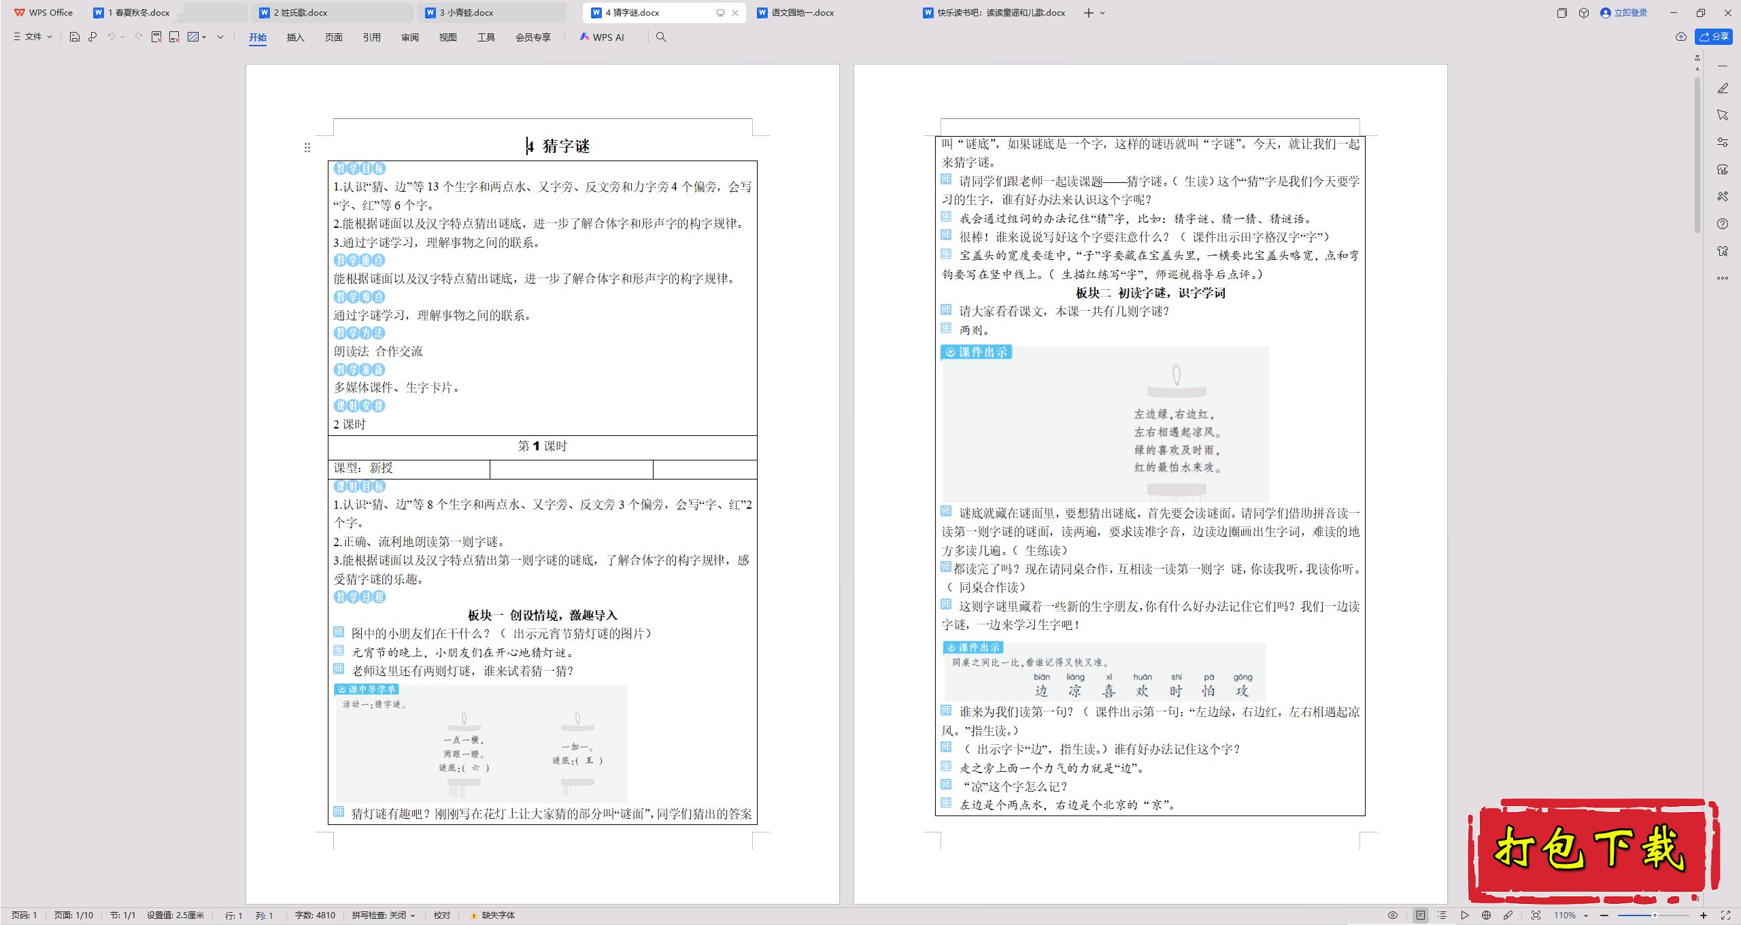This screenshot has width=1741, height=925.
Task: Open the 视图 ribbon tab
Action: pyautogui.click(x=447, y=37)
